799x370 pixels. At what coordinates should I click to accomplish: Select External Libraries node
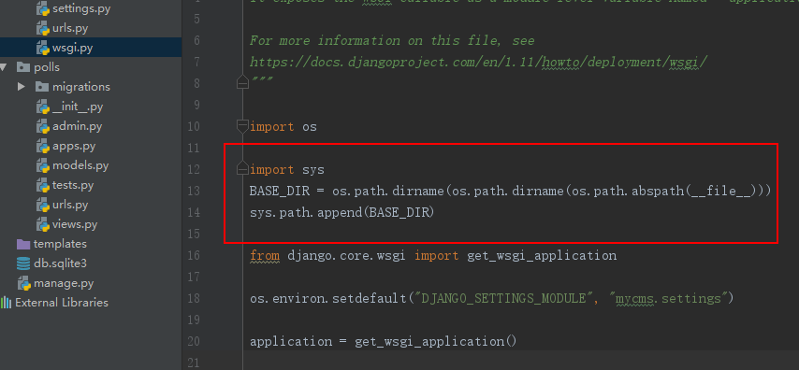click(62, 303)
